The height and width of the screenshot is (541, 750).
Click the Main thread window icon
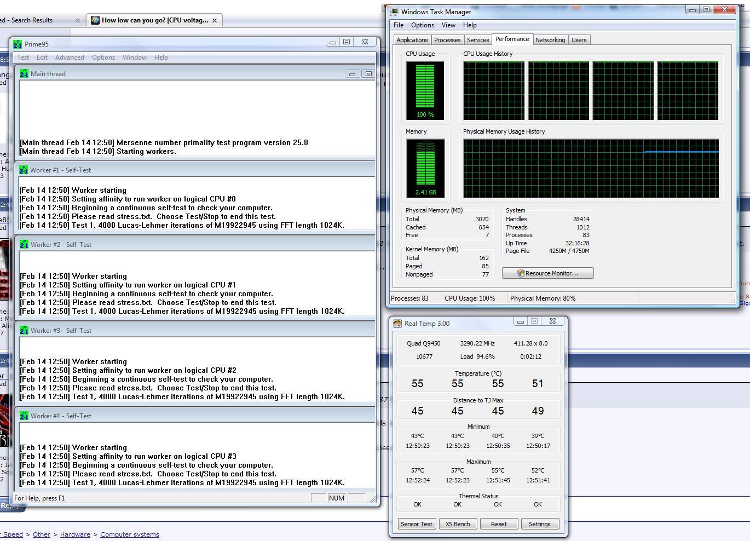[24, 73]
